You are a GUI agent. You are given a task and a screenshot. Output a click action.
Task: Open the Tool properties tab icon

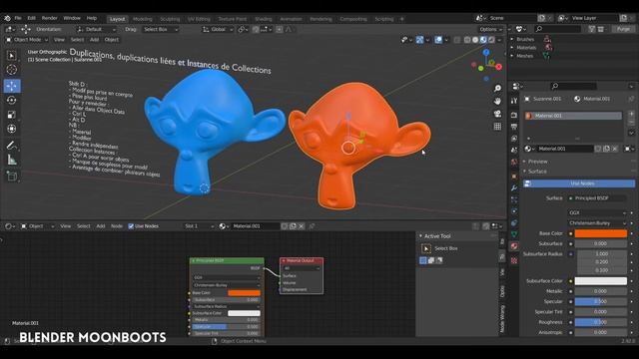coord(514,100)
